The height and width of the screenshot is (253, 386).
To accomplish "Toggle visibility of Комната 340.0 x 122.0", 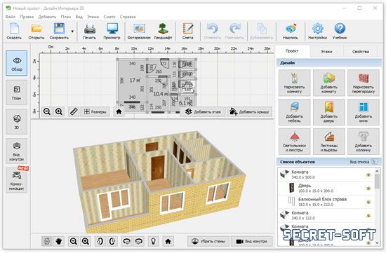I will (368, 216).
